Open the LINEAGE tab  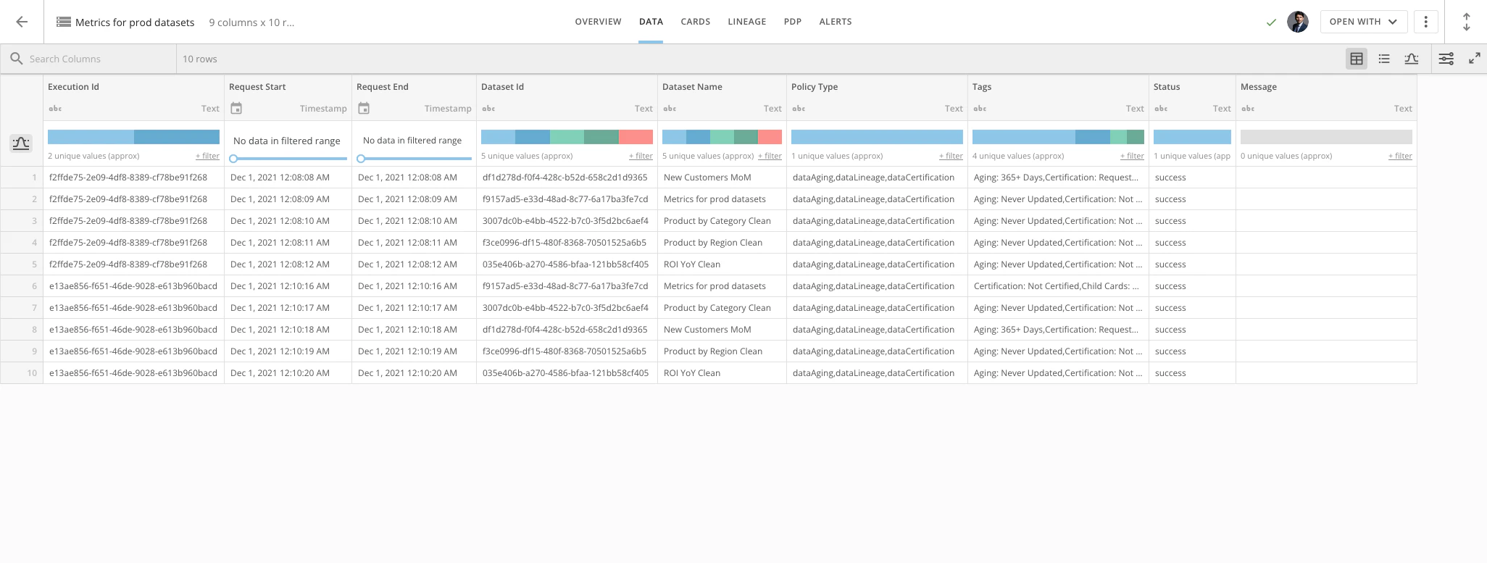pos(746,22)
